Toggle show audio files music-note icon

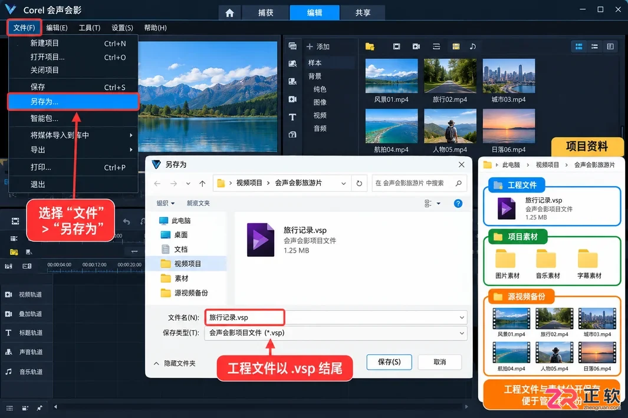(x=472, y=47)
